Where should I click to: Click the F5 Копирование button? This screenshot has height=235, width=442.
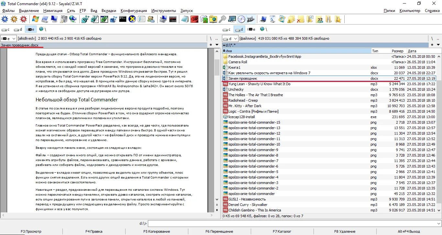click(x=157, y=231)
